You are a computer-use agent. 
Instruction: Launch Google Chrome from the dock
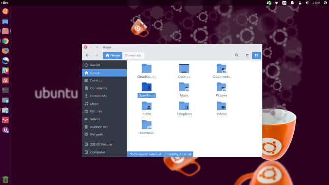pos(5,41)
